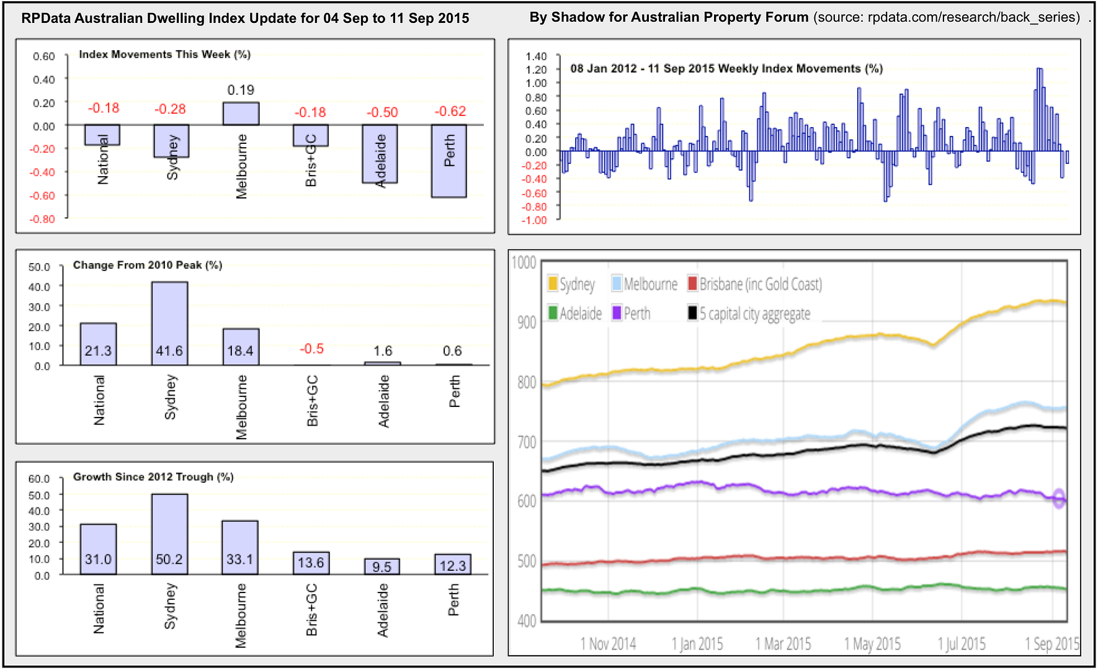Click the Growth Since 2012 Trough chart title
This screenshot has height=670, width=1098.
153,477
